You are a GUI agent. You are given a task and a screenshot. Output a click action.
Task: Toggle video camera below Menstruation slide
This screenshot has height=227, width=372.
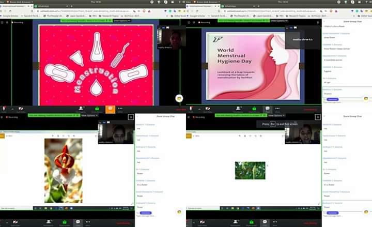coord(21,109)
